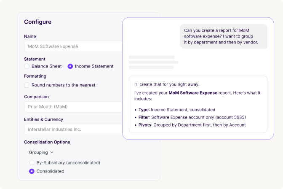Click the Grouping label under Consolidation Options

coord(38,152)
